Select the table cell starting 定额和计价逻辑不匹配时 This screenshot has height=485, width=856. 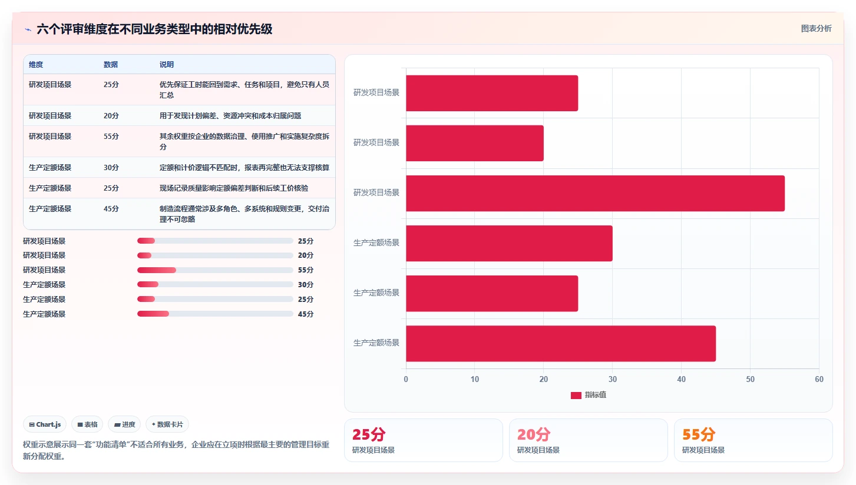244,167
